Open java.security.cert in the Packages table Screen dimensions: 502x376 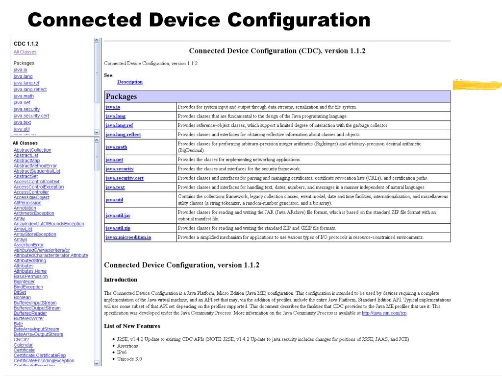coord(124,178)
